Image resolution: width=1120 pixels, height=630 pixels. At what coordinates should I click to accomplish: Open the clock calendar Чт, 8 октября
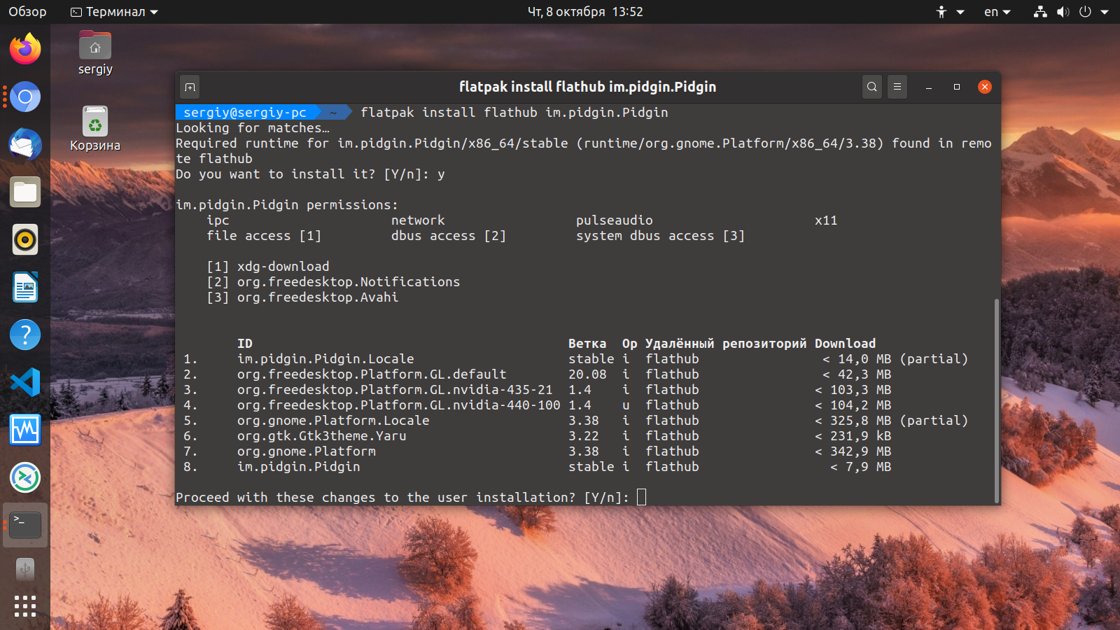tap(585, 12)
